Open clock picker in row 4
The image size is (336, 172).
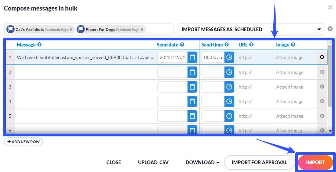coord(230,101)
